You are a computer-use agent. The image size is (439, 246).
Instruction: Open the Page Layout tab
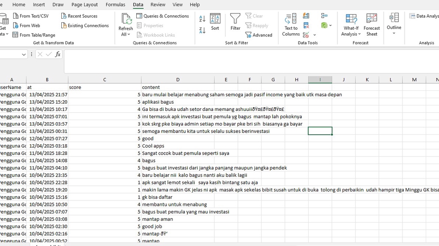click(85, 5)
